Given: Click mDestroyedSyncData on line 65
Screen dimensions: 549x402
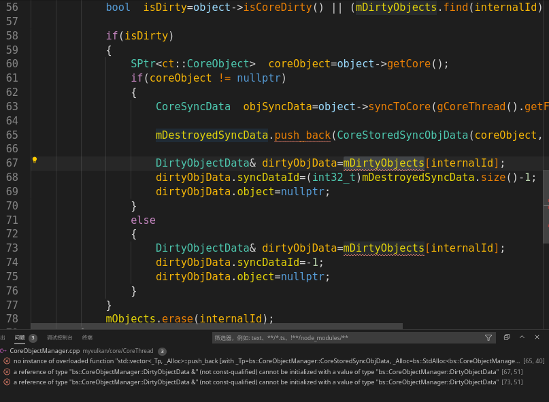Looking at the screenshot, I should tap(212, 135).
